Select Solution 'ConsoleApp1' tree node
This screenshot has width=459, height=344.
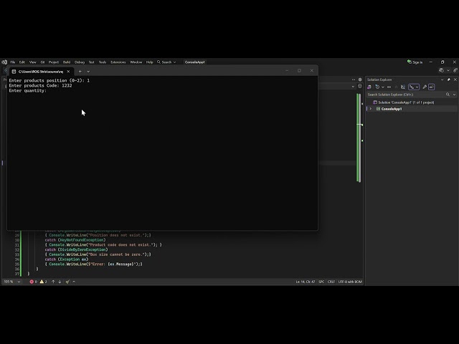coord(403,102)
